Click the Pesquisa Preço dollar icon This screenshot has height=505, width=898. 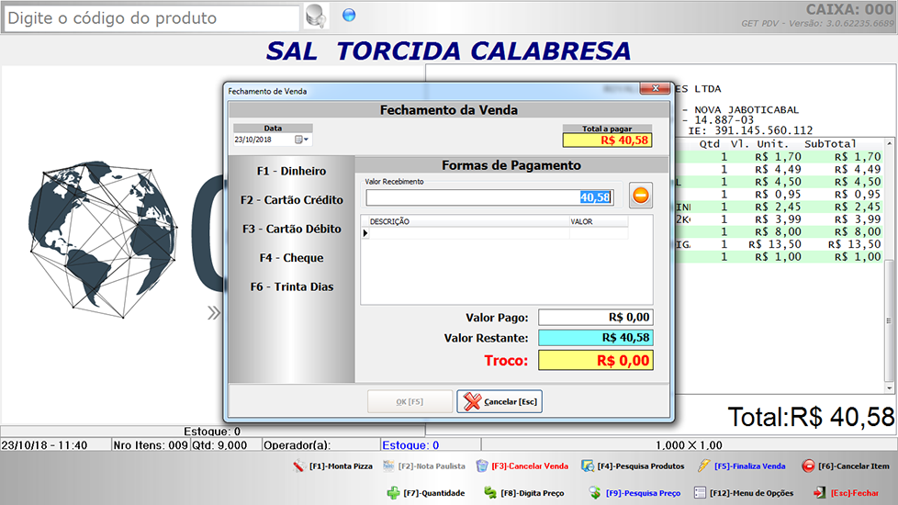point(595,493)
